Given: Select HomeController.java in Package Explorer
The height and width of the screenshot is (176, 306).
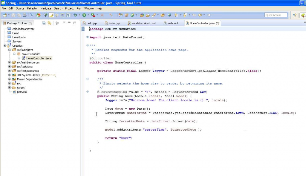Looking at the screenshot, I should tap(39, 58).
